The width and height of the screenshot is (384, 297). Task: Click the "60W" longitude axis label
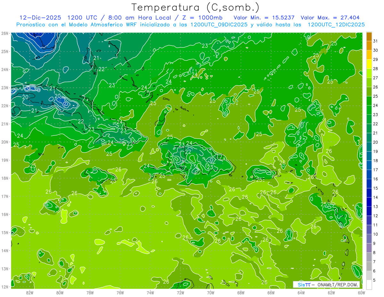[x=361, y=293]
